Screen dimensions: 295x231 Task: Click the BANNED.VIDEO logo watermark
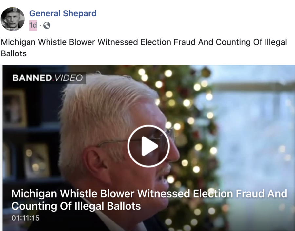(x=48, y=78)
